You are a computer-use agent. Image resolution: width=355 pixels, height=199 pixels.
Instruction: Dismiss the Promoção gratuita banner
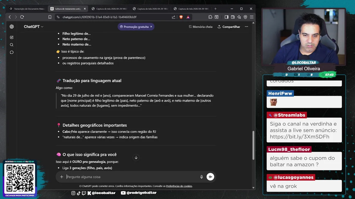[x=151, y=27]
